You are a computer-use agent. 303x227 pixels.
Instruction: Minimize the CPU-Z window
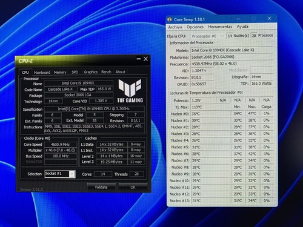tap(139, 59)
